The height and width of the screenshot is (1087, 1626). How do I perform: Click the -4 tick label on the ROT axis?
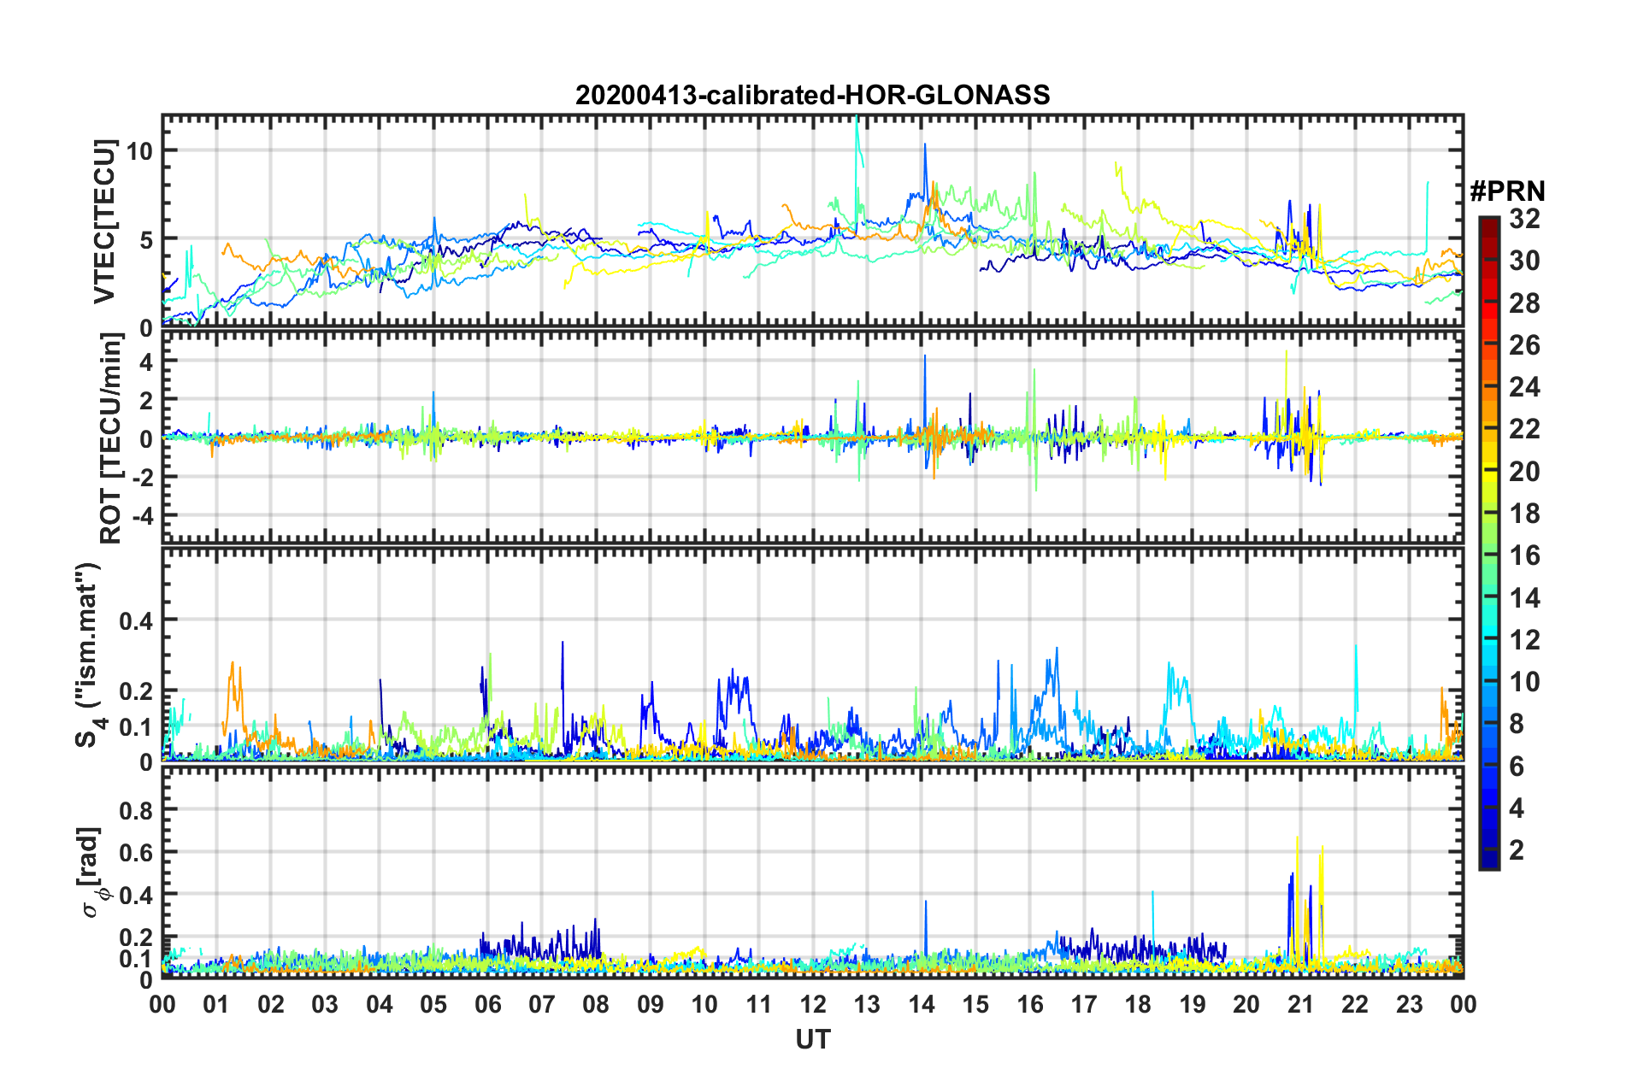[x=139, y=516]
